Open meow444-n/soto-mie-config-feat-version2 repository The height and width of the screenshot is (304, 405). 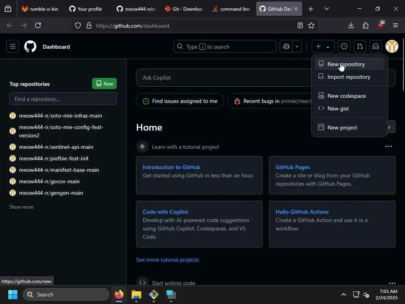click(61, 131)
